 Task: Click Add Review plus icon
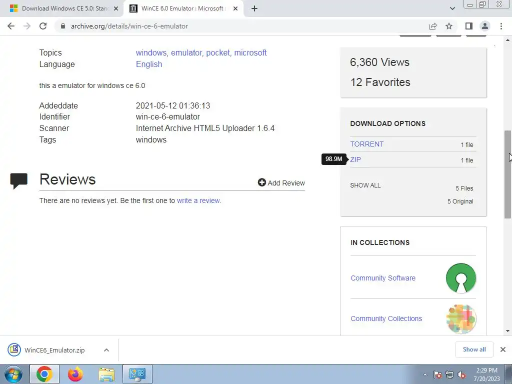pos(262,182)
